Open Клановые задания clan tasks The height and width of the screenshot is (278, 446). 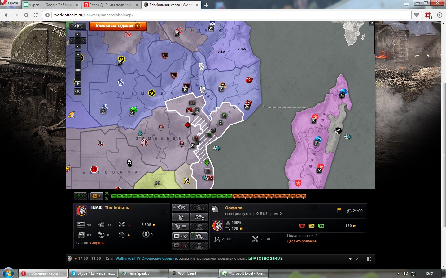(x=118, y=26)
